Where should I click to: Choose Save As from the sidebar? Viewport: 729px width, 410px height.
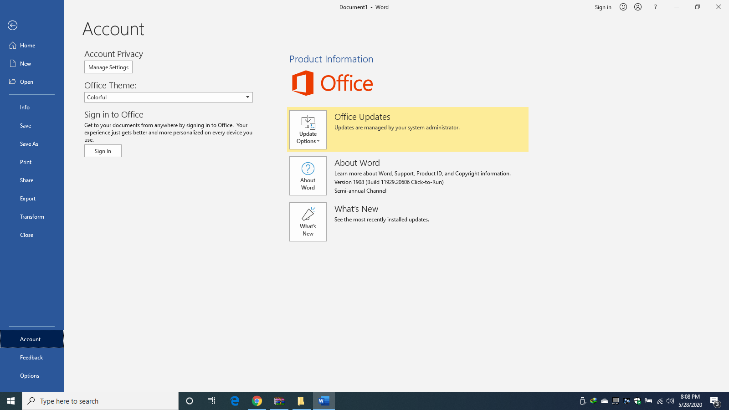coord(32,144)
